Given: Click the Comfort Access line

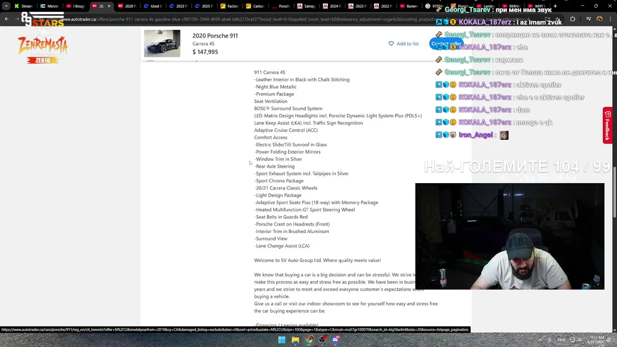Looking at the screenshot, I should click(271, 137).
